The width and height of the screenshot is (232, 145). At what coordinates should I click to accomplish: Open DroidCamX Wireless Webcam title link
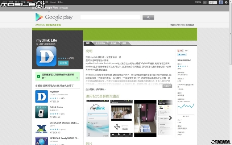click(x=64, y=123)
